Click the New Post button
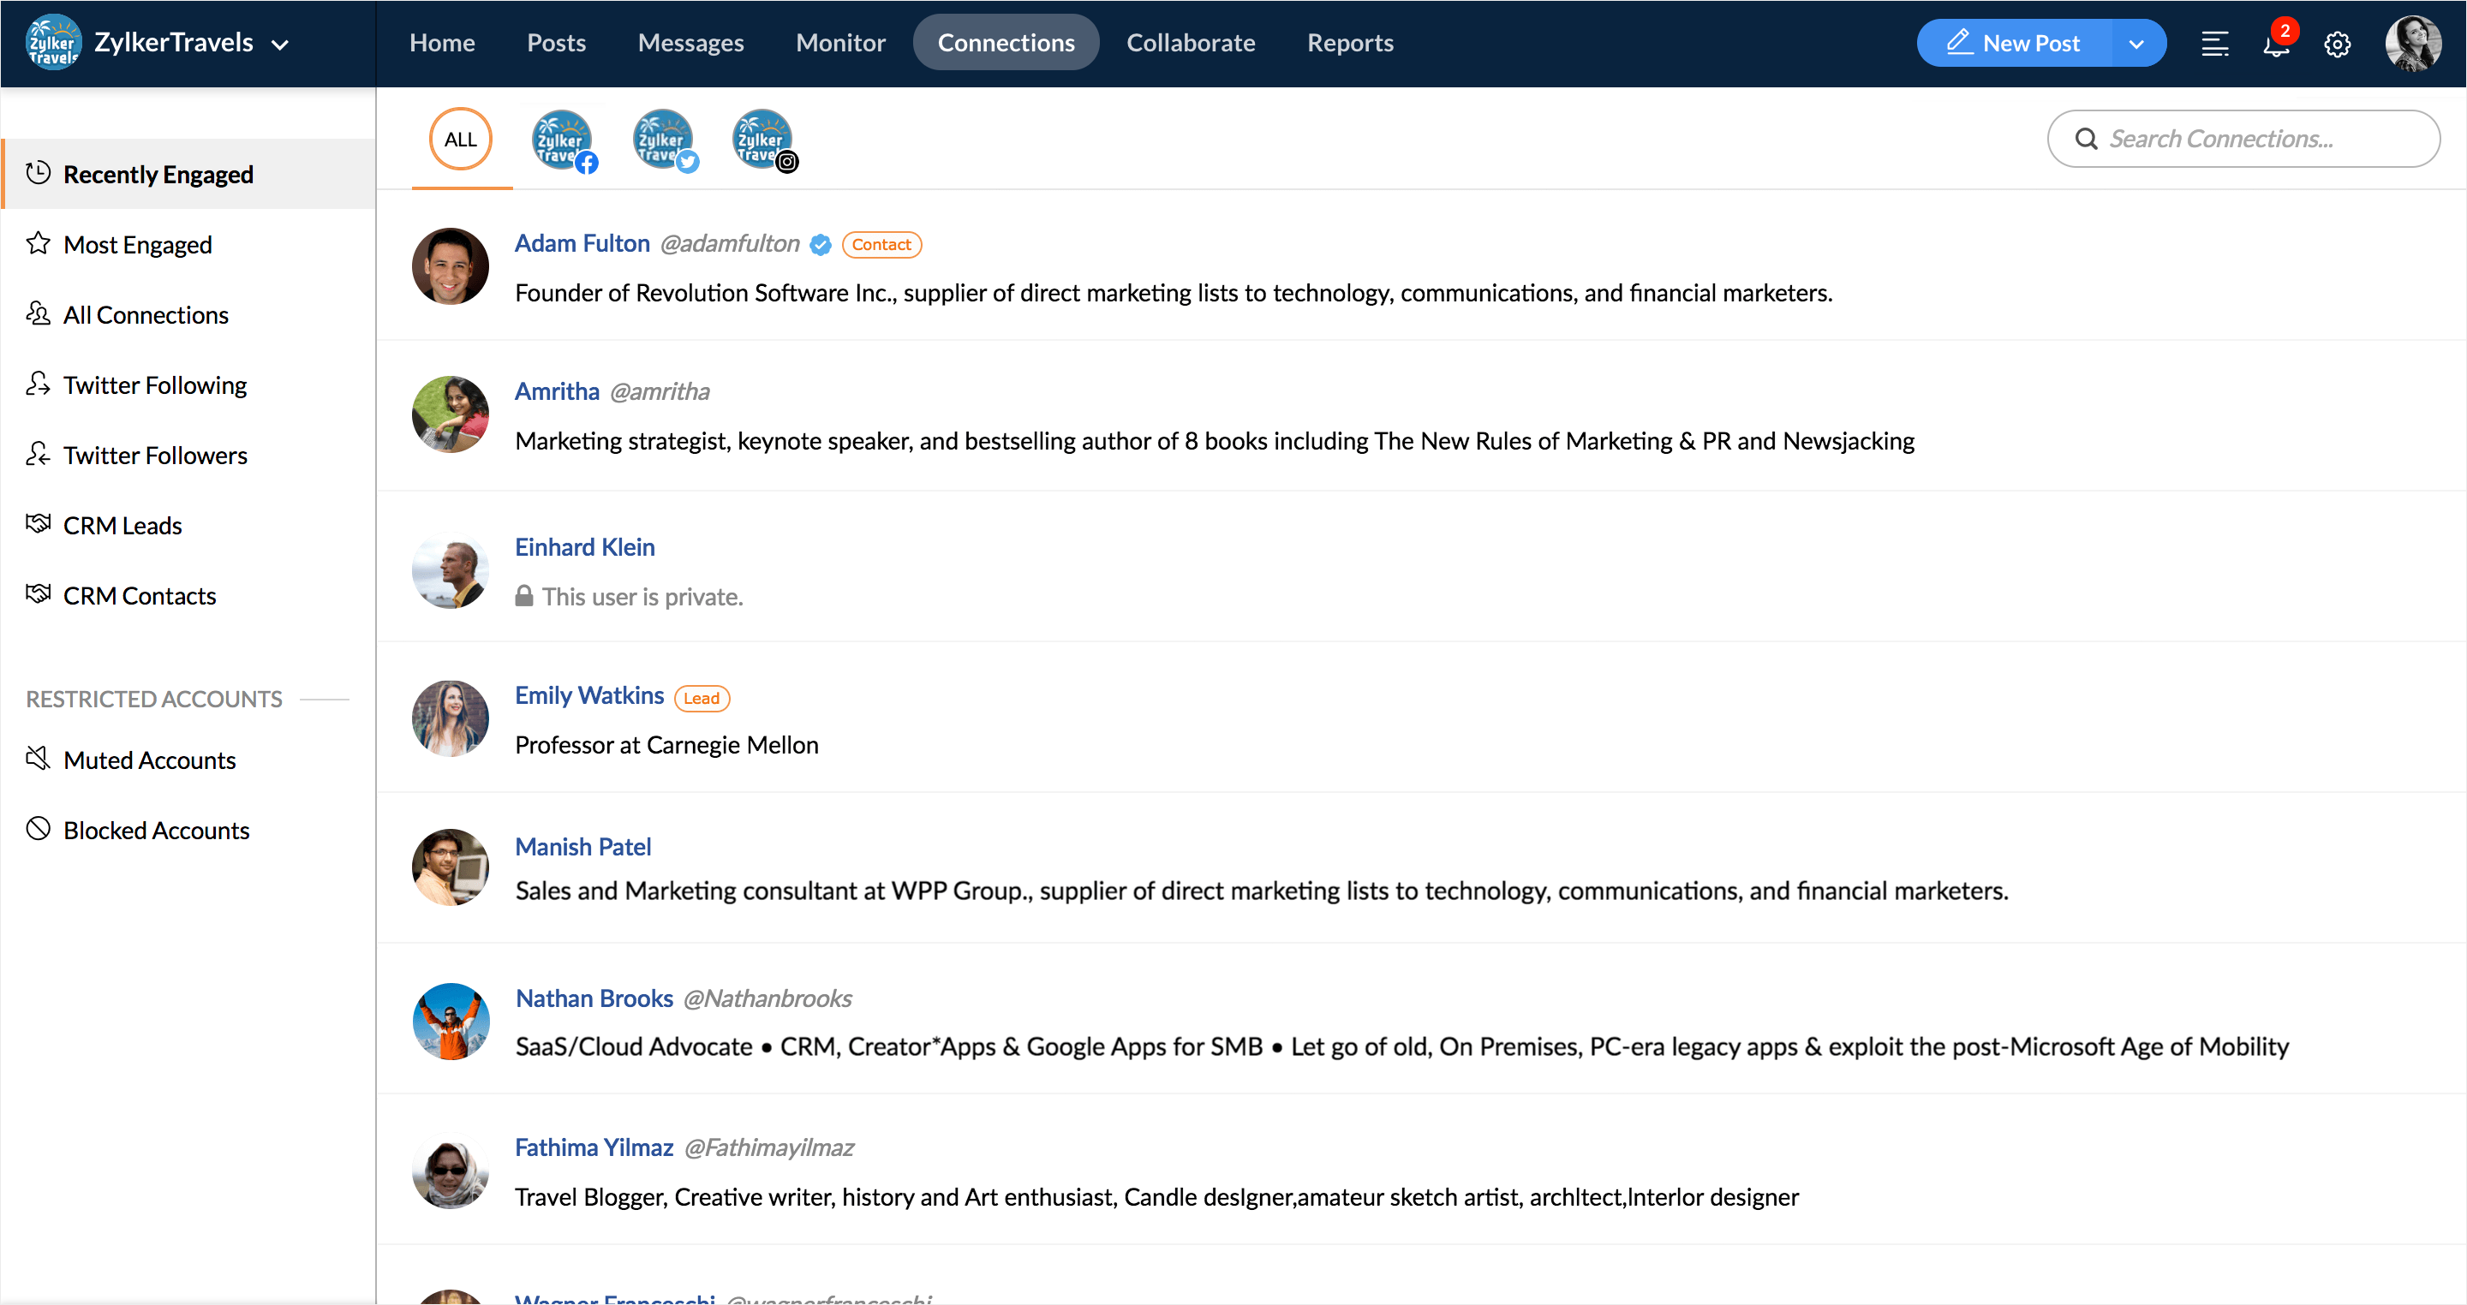 coord(2014,43)
